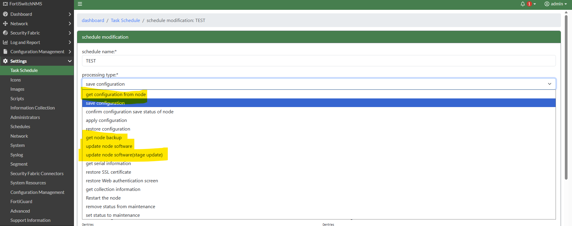
Task: Select 'restore Web authentication screen' option
Action: tap(319, 181)
